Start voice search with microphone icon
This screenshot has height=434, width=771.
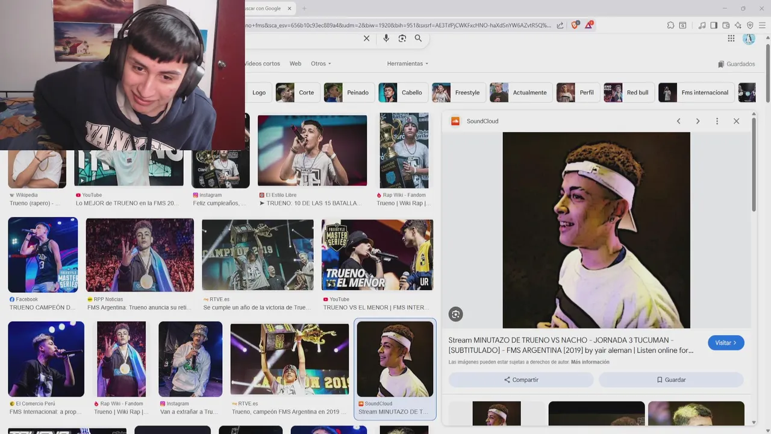[386, 38]
